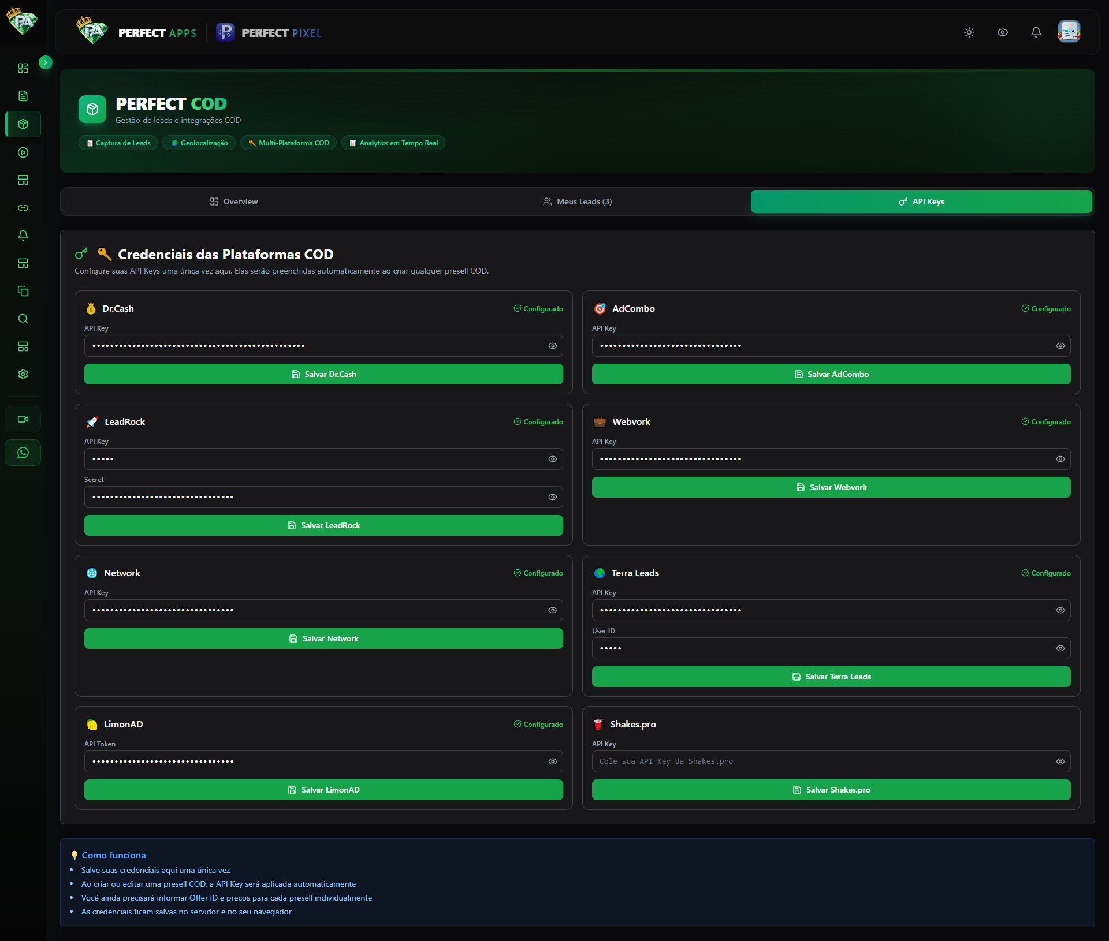Click the Multi-Plataforma COD tag
1109x941 pixels.
[x=289, y=143]
